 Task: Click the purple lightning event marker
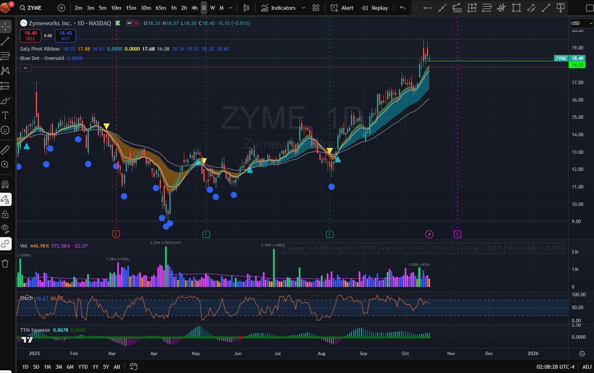point(429,234)
